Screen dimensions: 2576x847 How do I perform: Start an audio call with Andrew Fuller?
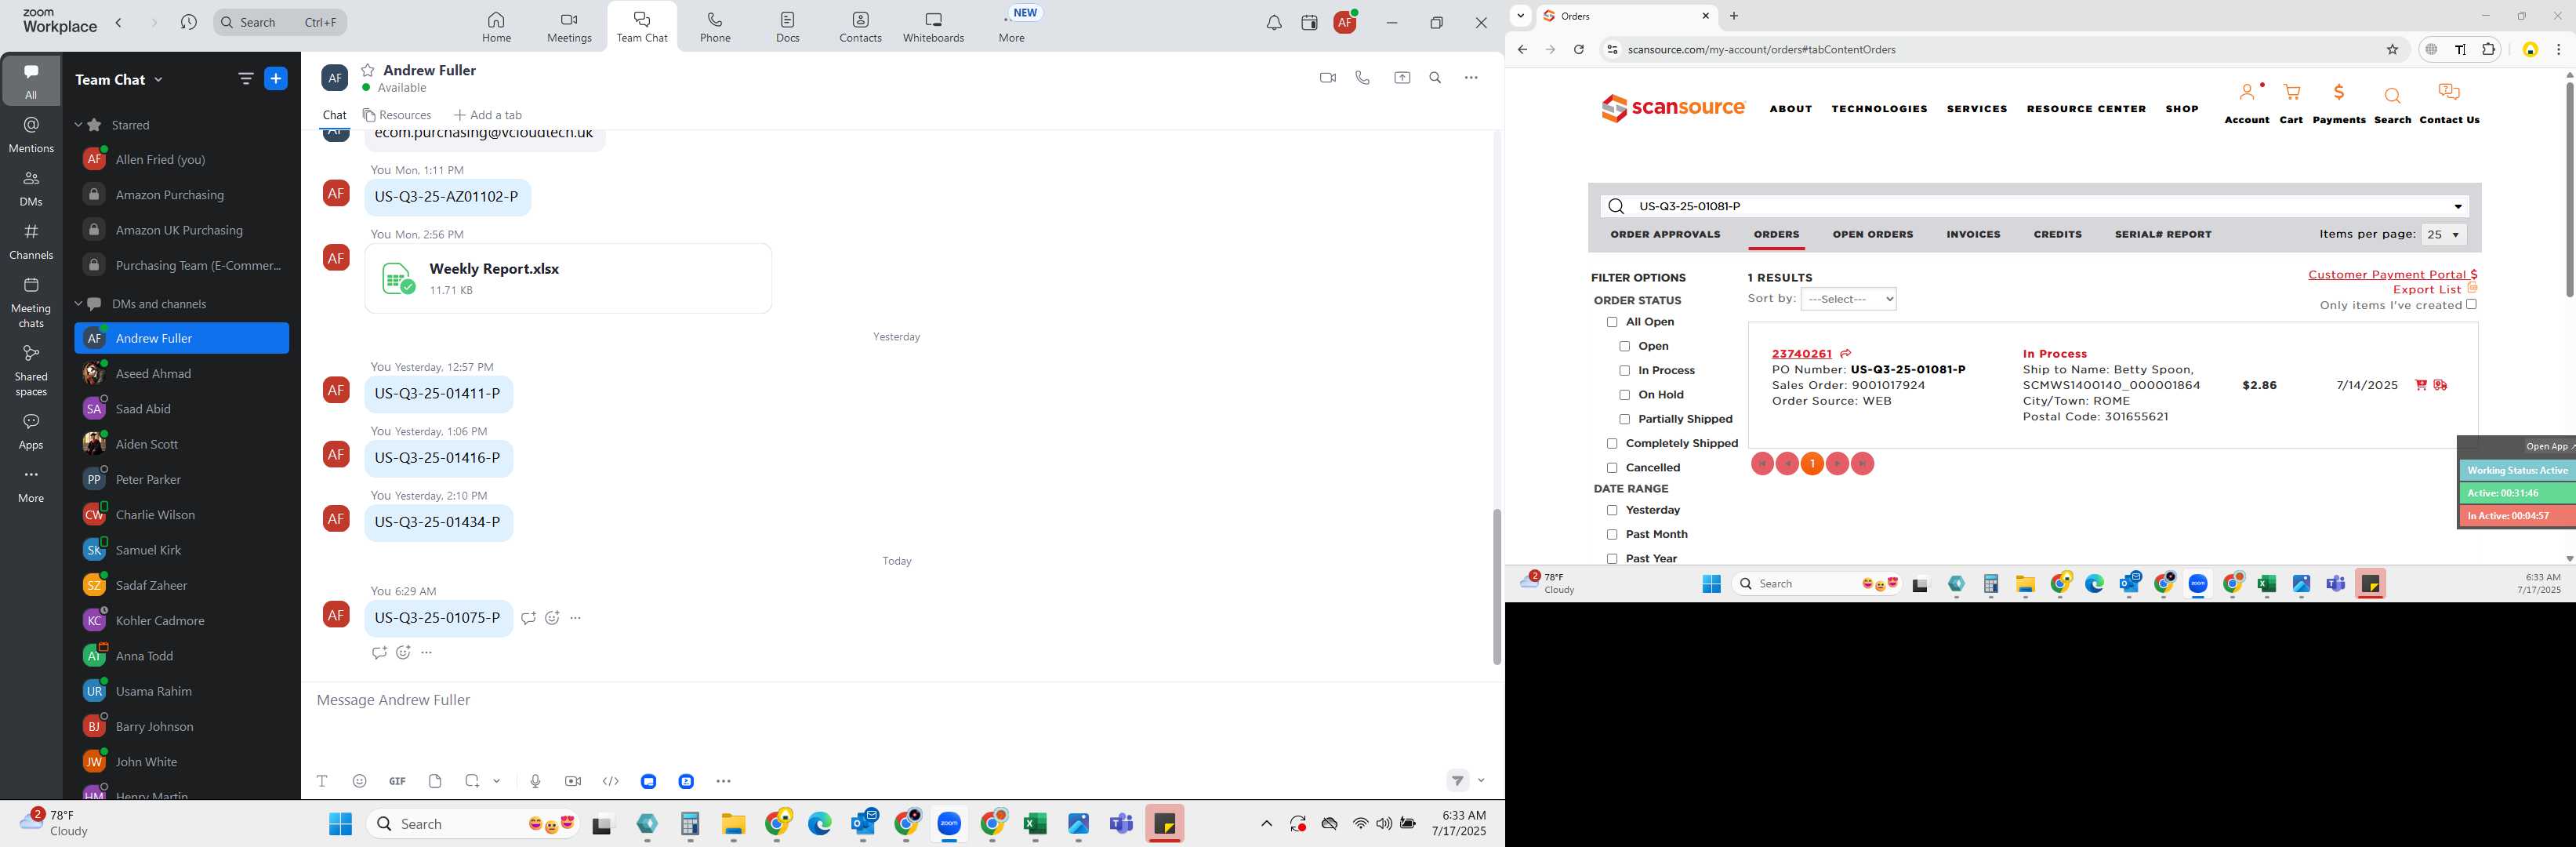click(x=1362, y=78)
